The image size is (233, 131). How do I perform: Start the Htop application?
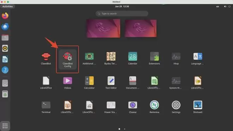click(176, 59)
